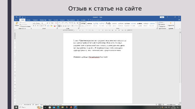
Task: Click the red font color button
Action: pyautogui.click(x=55, y=26)
